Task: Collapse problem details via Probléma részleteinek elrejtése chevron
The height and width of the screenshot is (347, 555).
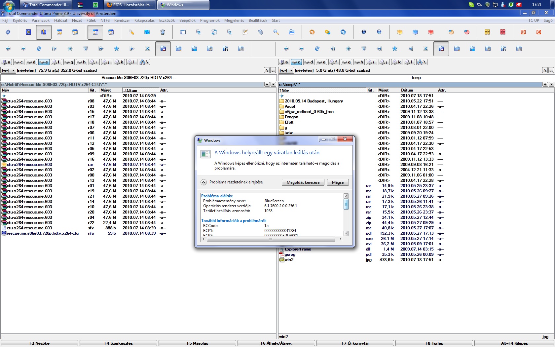Action: click(x=204, y=182)
